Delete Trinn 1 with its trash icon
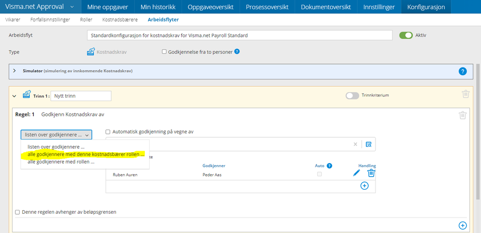The image size is (481, 233). point(466,94)
